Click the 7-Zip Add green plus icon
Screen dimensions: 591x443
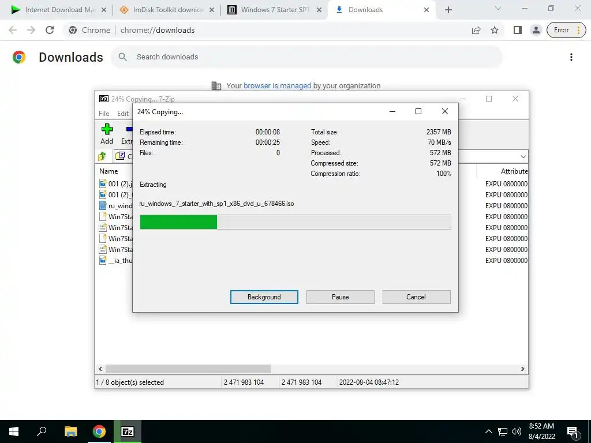[x=107, y=129]
